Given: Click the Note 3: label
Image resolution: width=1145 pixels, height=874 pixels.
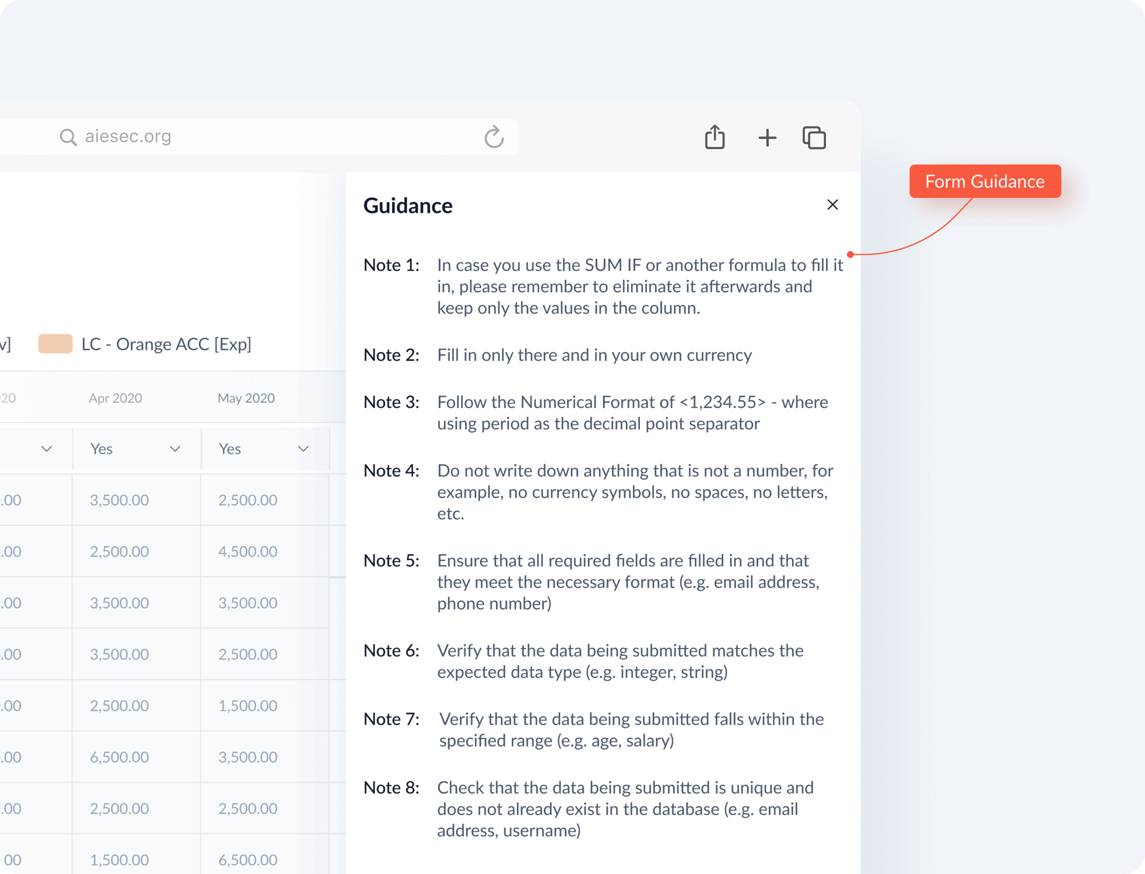Looking at the screenshot, I should pyautogui.click(x=391, y=402).
